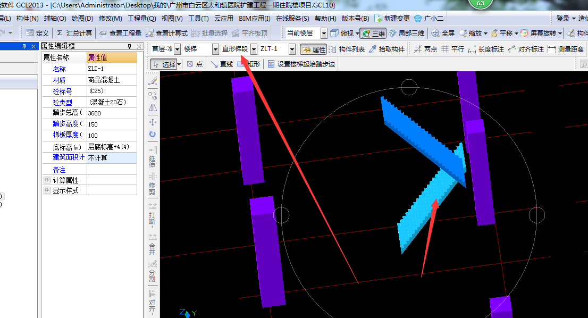
Task: Expand 显示样式 row
Action: (47, 190)
